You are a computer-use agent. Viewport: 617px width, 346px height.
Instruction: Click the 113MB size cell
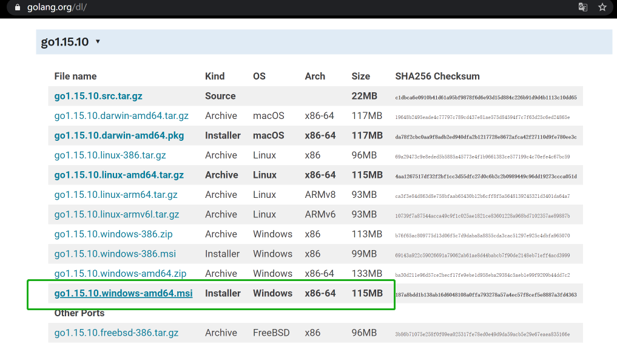coord(366,234)
